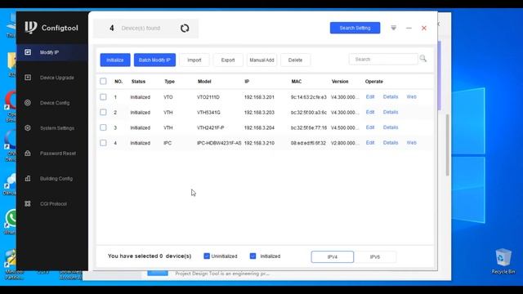Click the Import button
Viewport: 523px width, 294px height.
tap(194, 60)
